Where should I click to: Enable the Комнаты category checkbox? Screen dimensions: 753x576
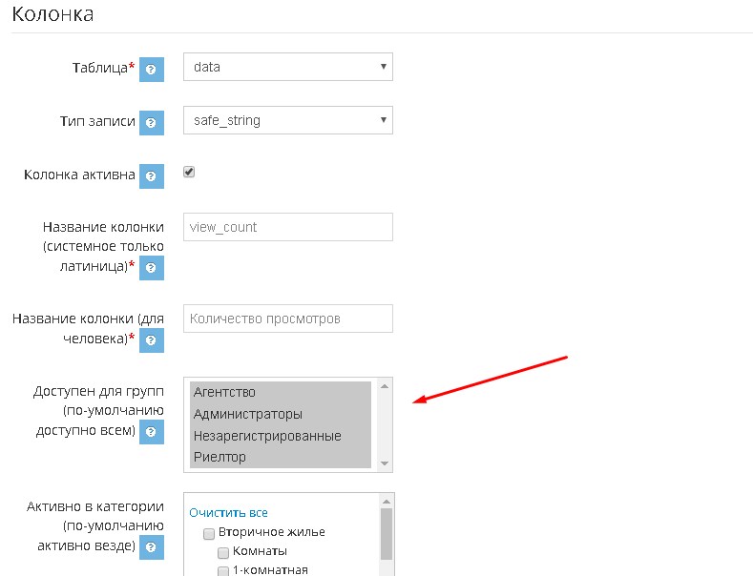[223, 552]
